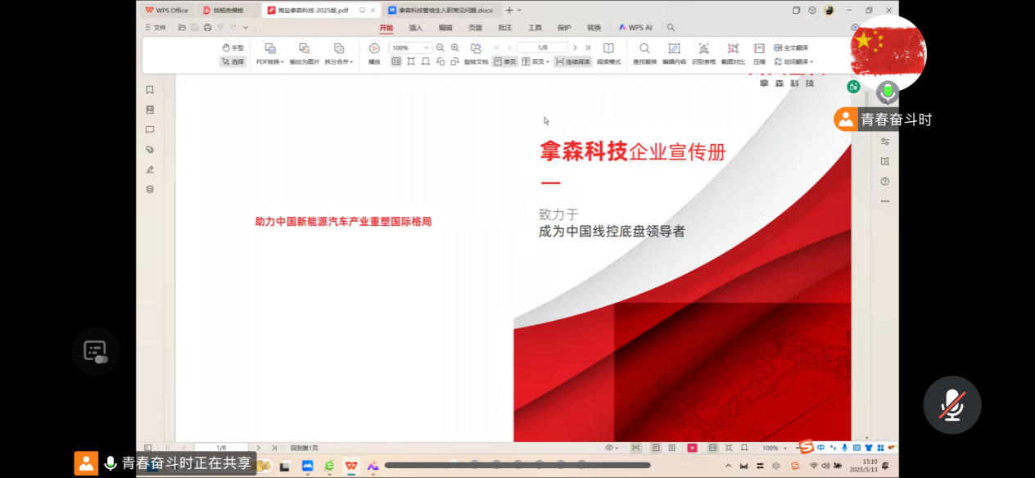Enter 阅读模式 reading mode
Viewport: 1035px width, 478px height.
tap(608, 54)
